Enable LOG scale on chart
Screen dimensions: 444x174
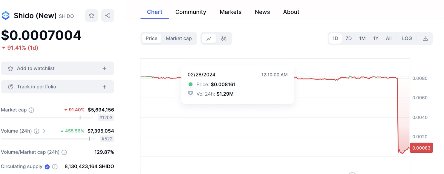tap(407, 39)
